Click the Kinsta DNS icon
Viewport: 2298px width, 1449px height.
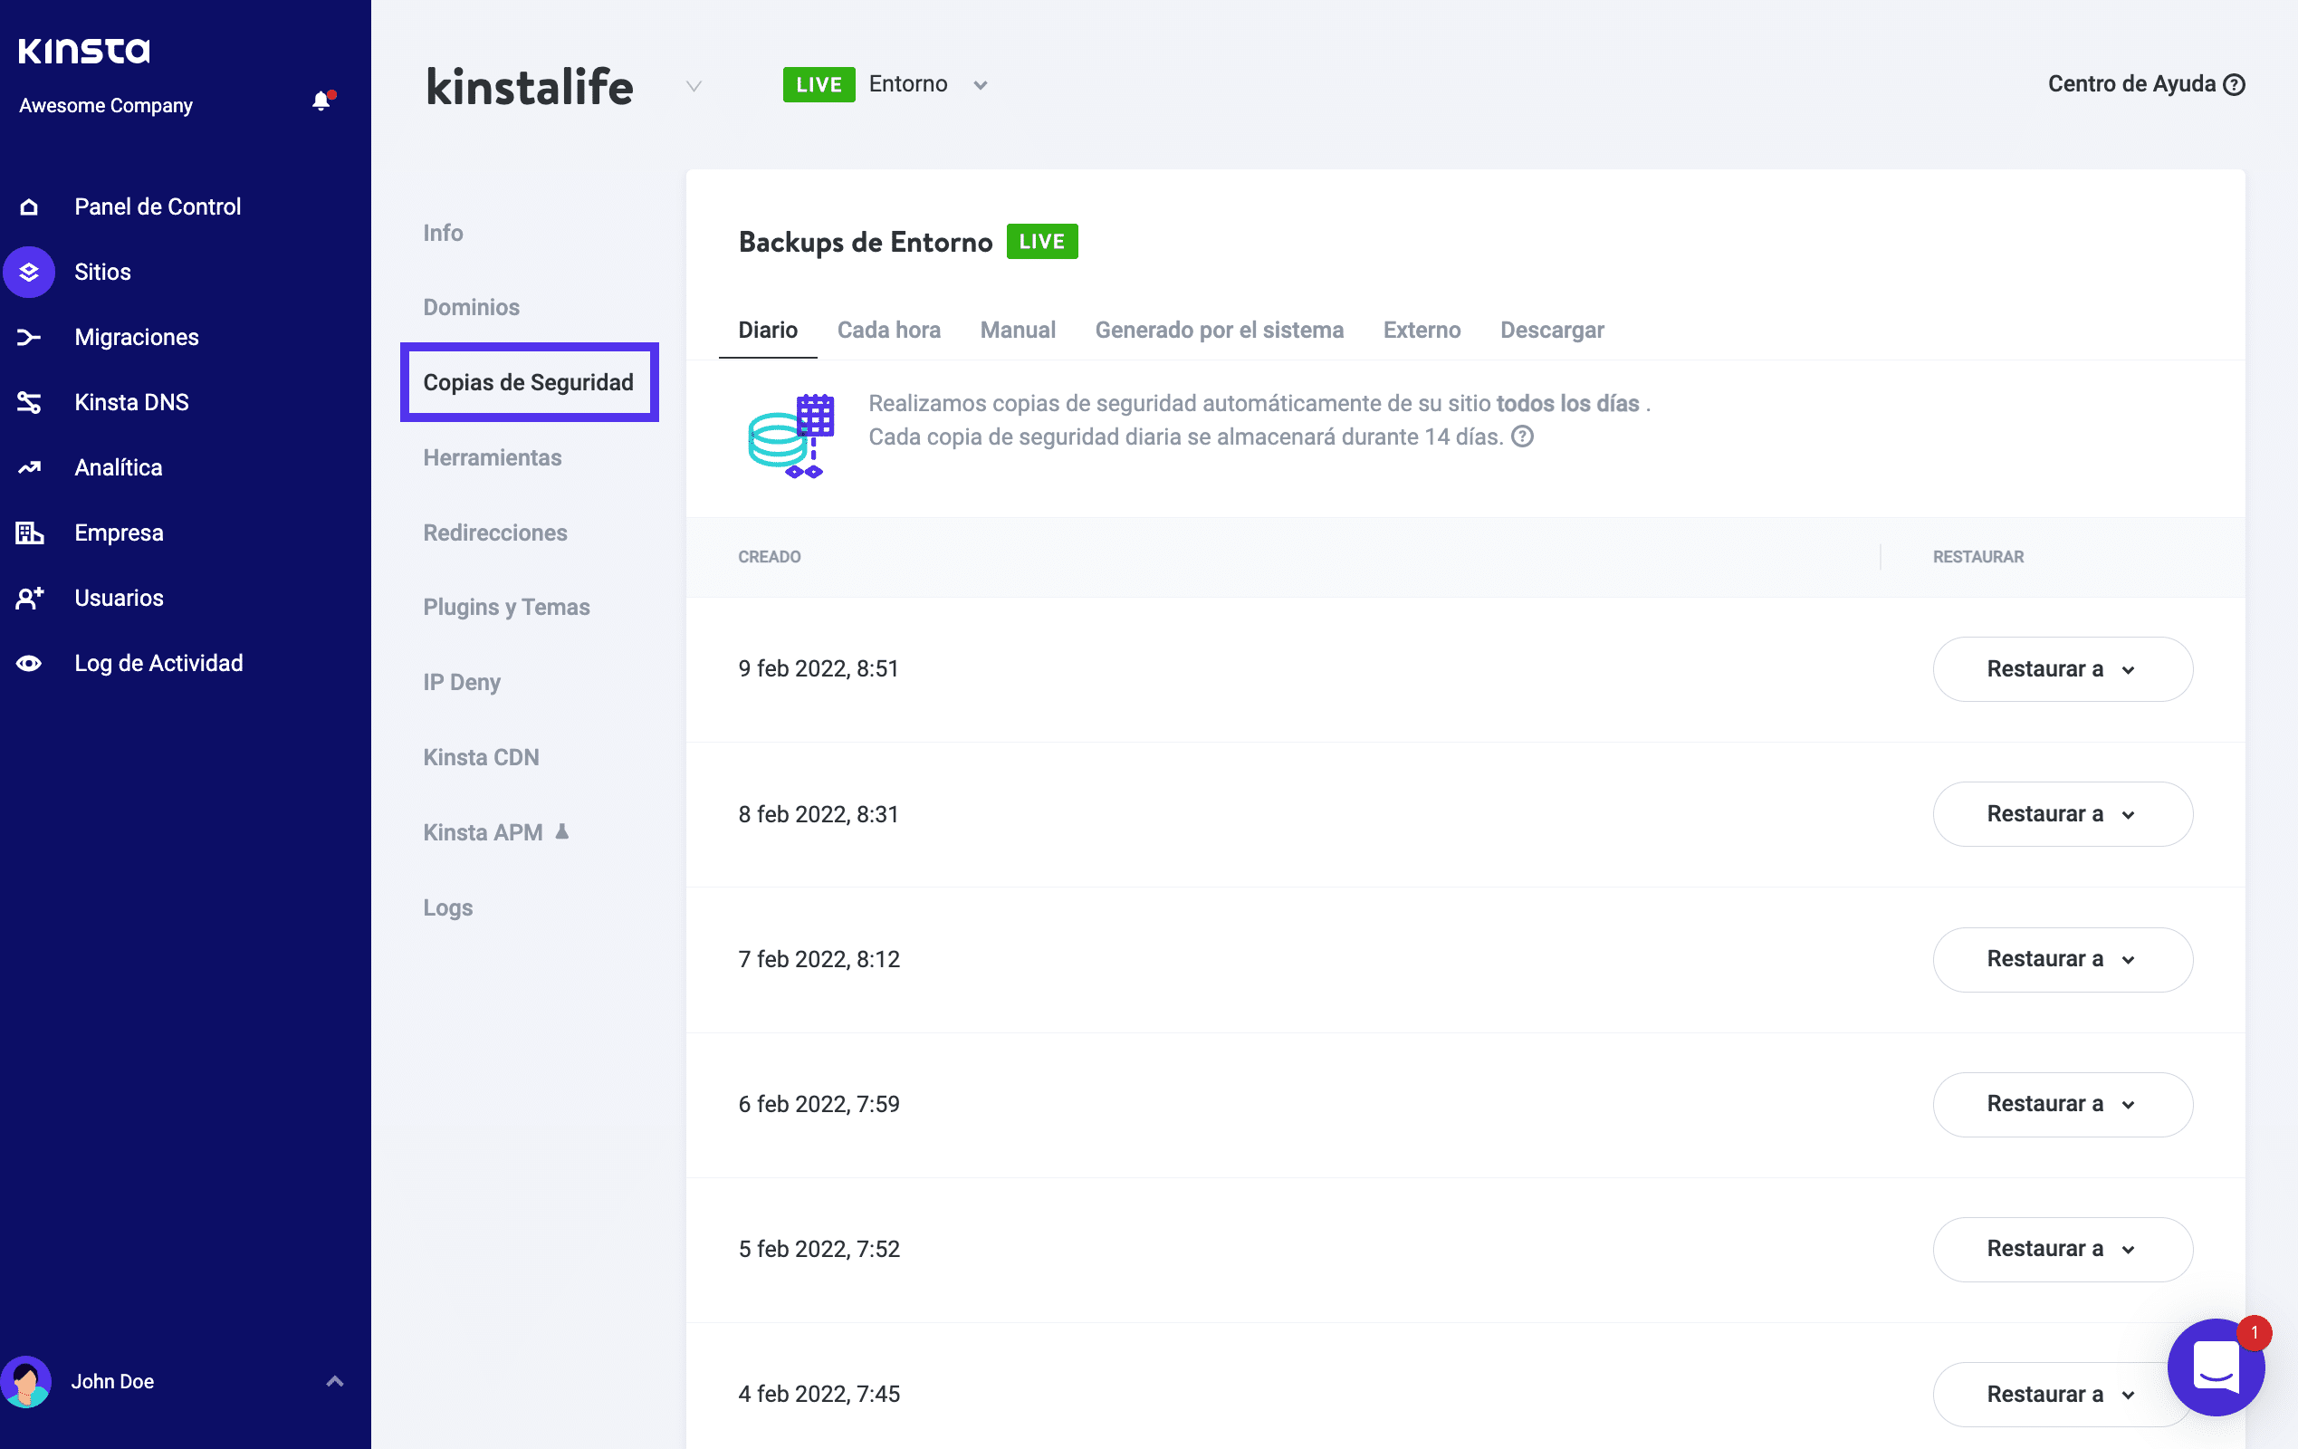coord(29,402)
